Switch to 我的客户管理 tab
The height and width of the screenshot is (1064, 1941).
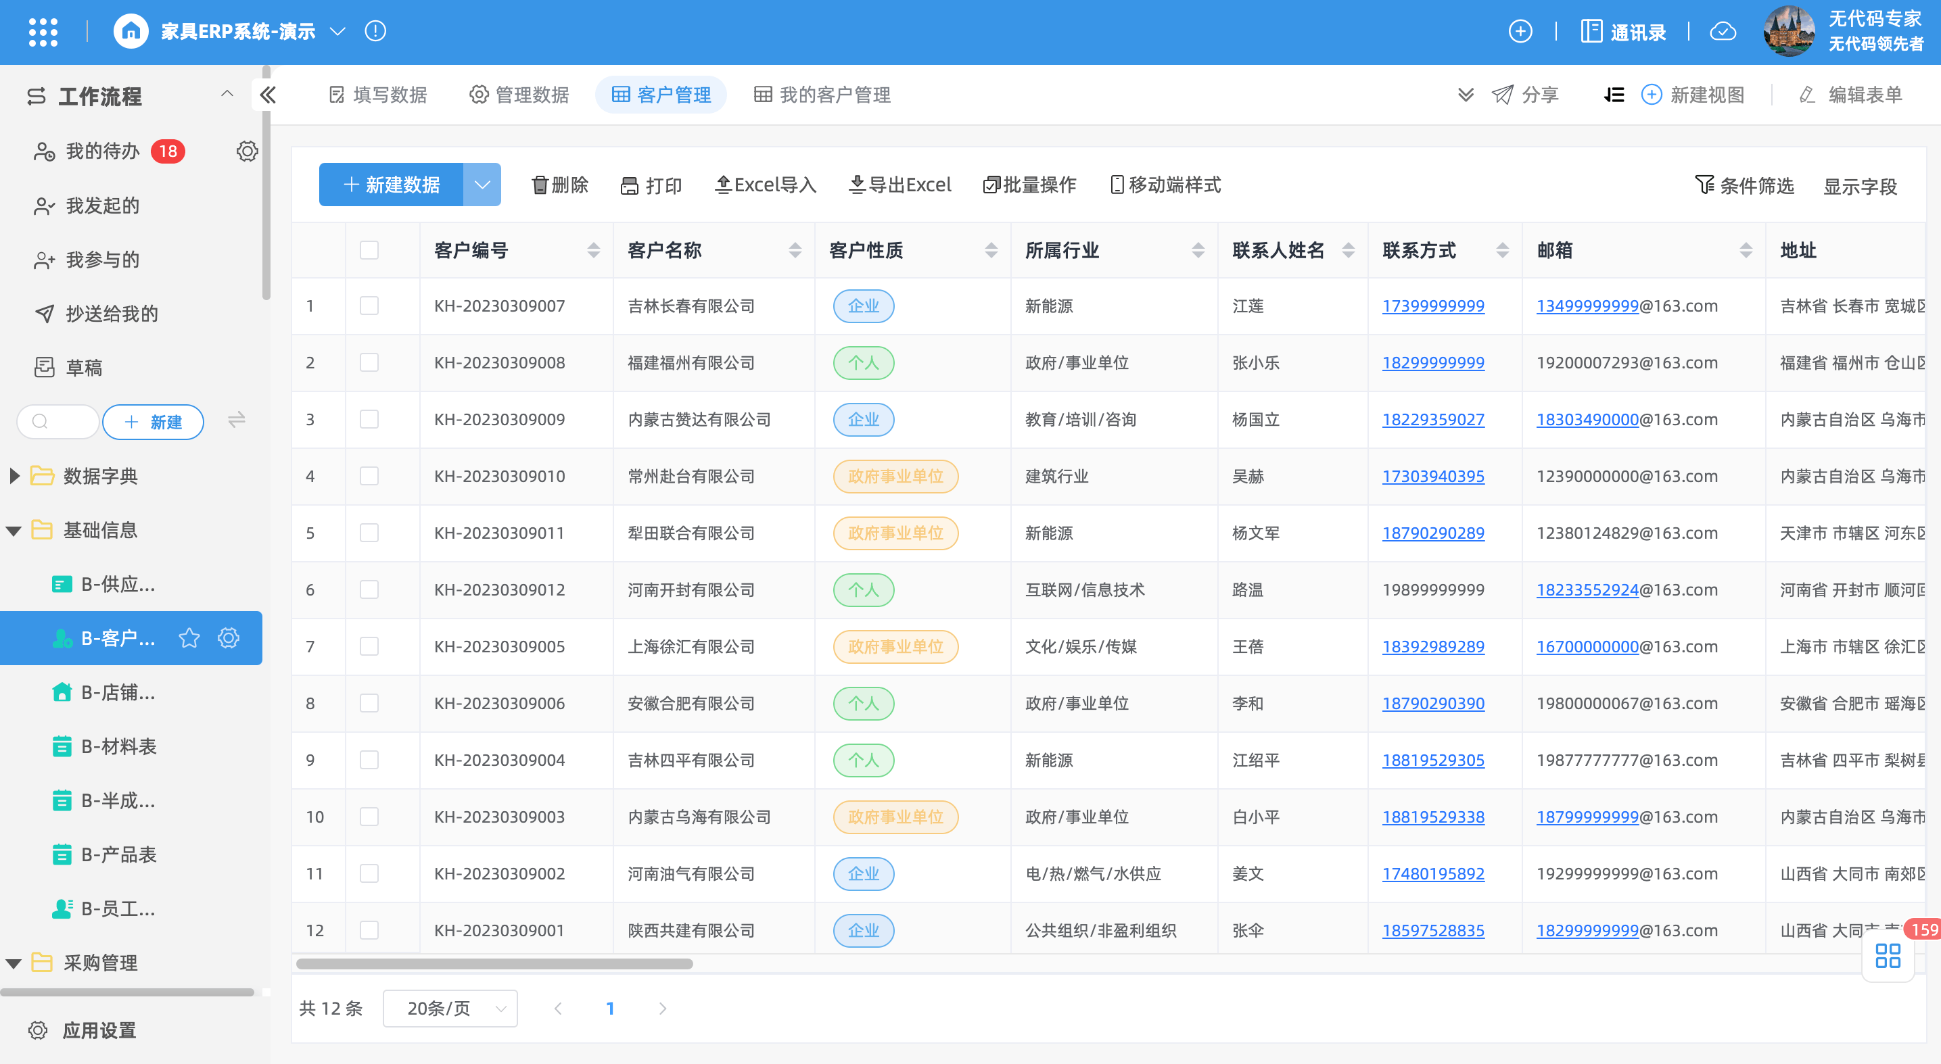(822, 95)
